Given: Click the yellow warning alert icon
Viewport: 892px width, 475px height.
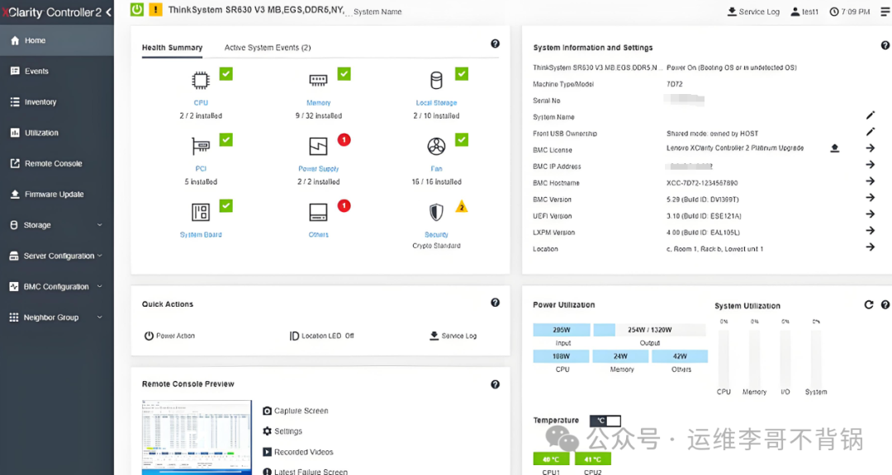Looking at the screenshot, I should (154, 10).
